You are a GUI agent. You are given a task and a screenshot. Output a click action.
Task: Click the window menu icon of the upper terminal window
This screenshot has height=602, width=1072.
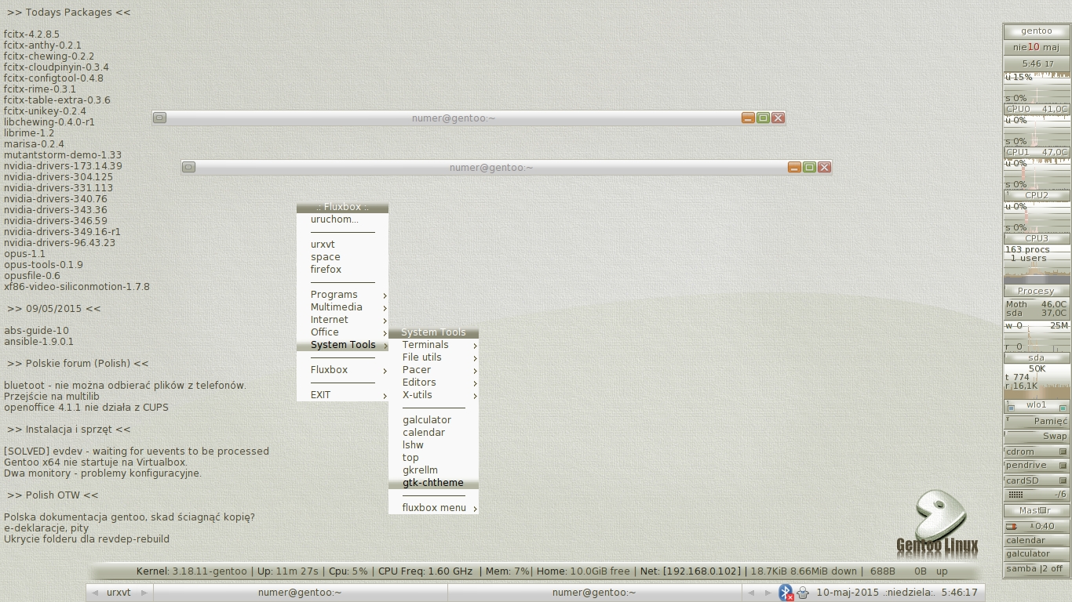pyautogui.click(x=159, y=118)
